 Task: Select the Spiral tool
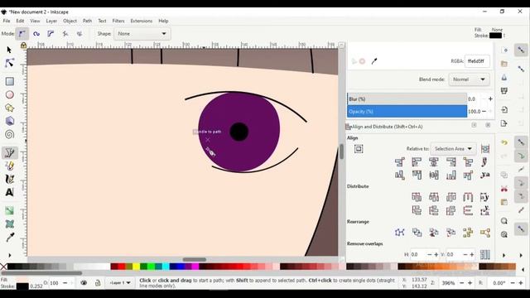coord(9,134)
